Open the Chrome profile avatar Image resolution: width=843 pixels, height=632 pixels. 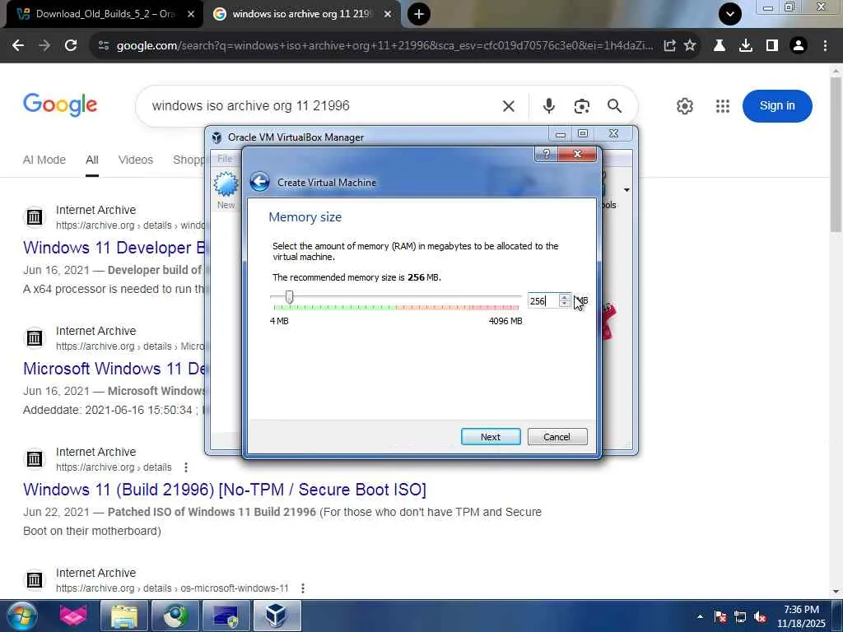point(799,46)
